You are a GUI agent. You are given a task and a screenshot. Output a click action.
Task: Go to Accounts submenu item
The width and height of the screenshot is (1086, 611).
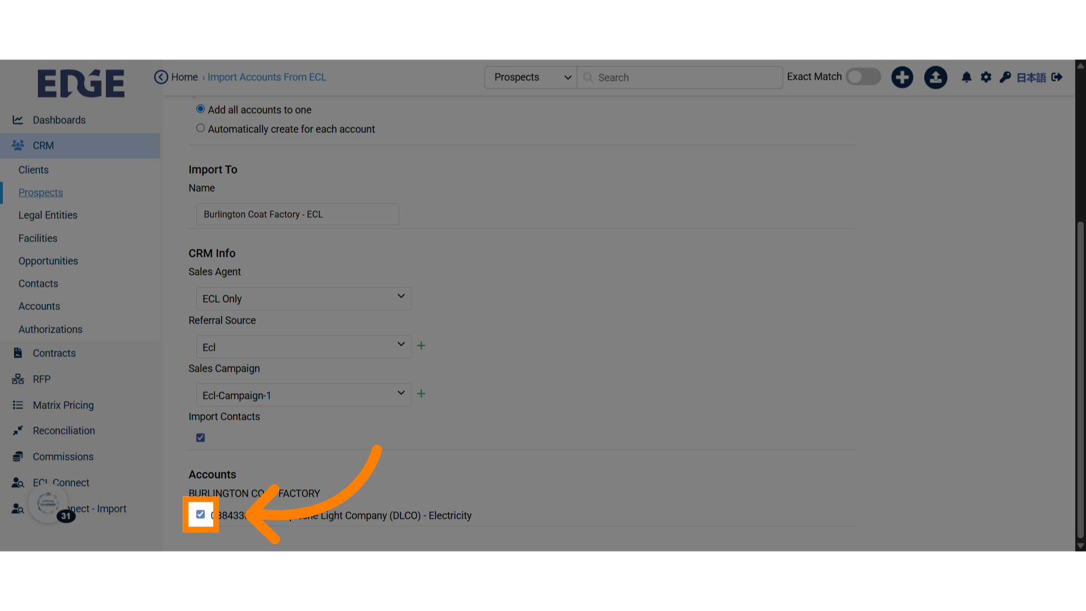pyautogui.click(x=39, y=306)
